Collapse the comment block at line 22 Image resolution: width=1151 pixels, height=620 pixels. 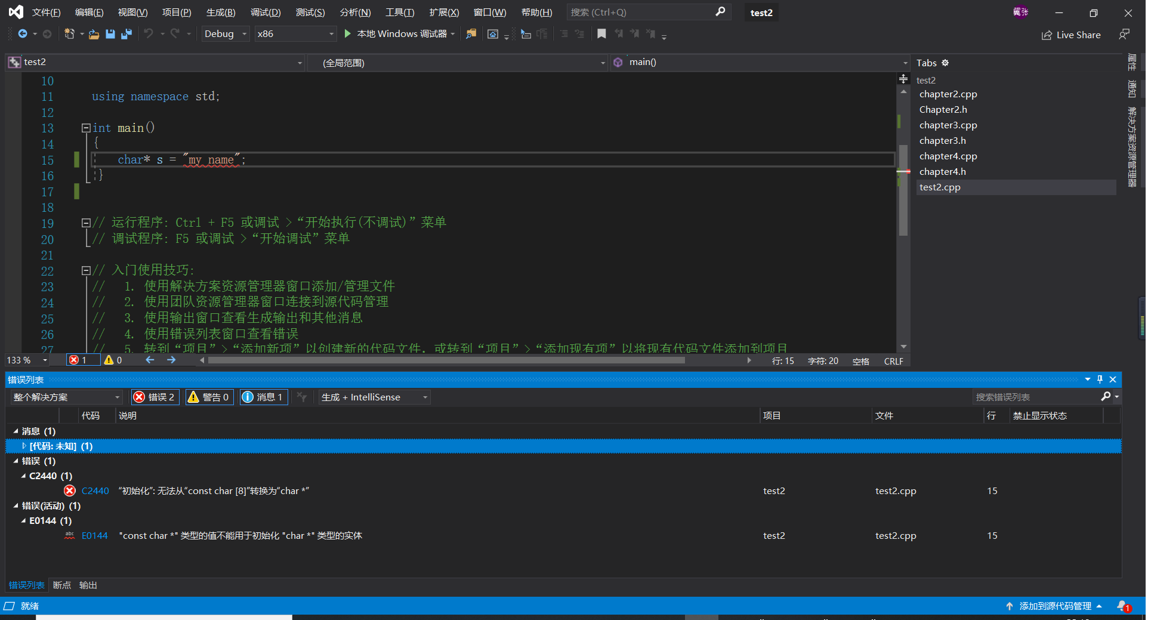tap(86, 270)
